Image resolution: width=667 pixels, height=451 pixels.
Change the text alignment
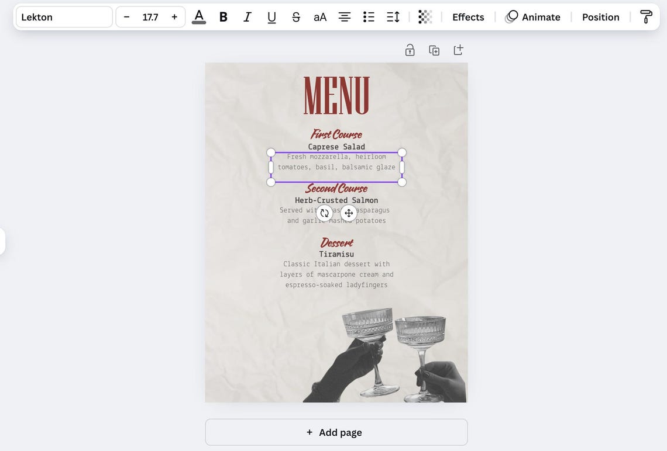[343, 16]
